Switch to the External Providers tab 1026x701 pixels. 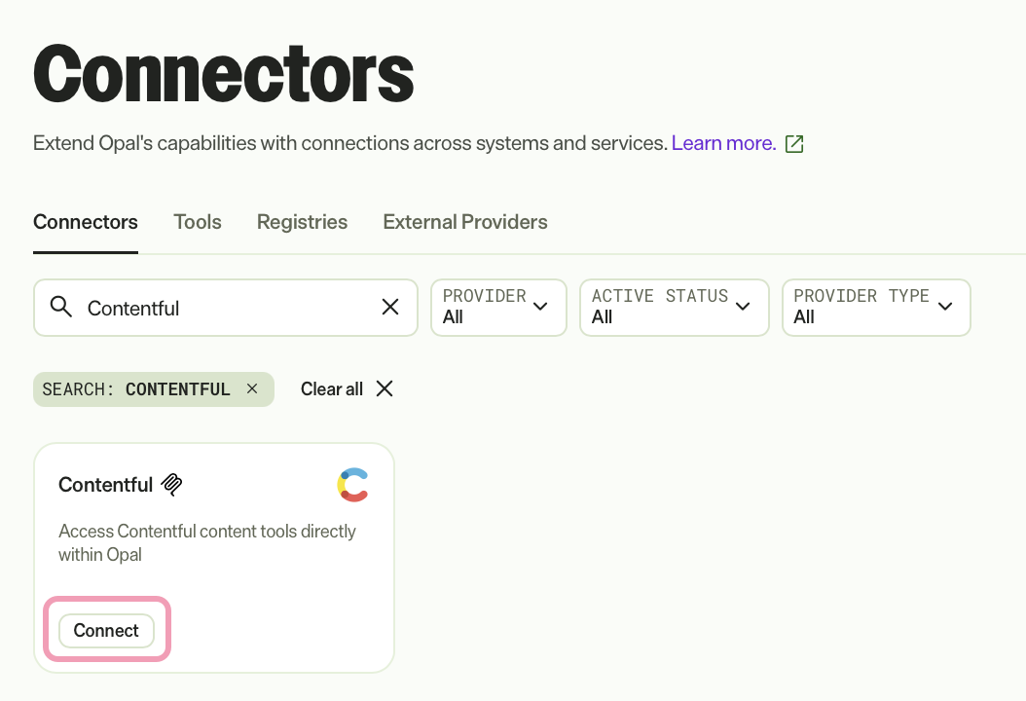point(465,222)
